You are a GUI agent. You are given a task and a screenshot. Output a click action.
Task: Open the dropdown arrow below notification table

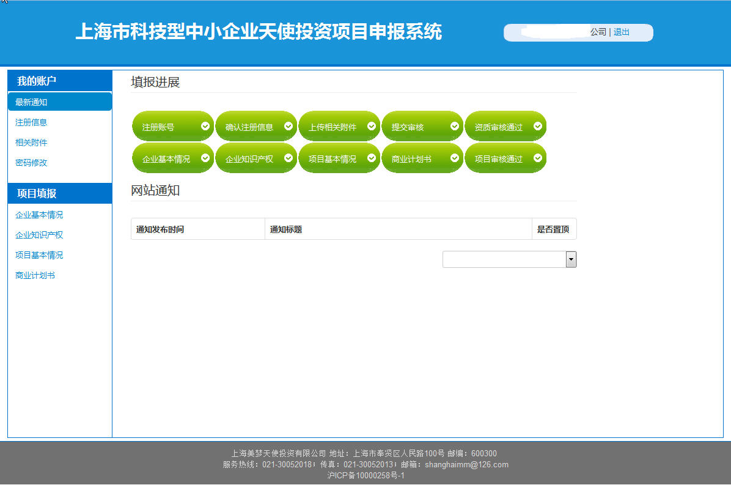tap(571, 259)
